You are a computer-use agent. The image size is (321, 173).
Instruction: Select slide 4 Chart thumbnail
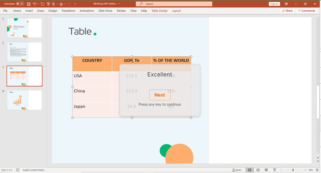click(24, 100)
